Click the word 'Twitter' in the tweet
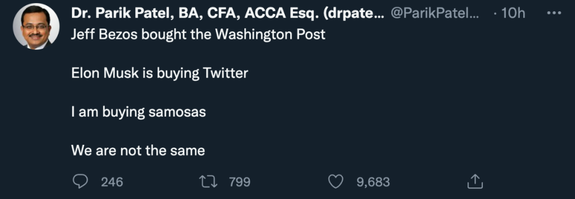 pos(226,73)
